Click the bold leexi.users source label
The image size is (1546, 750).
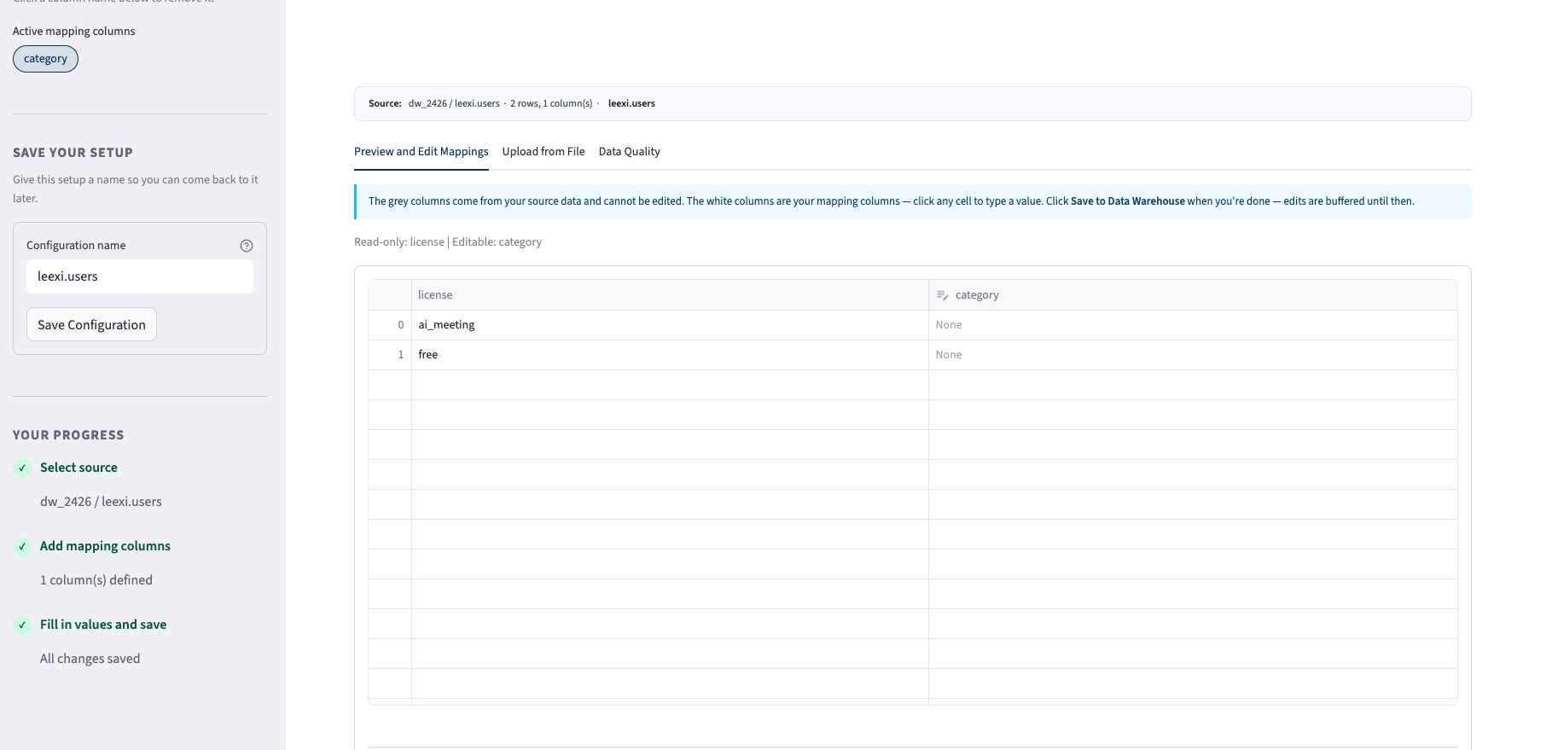pyautogui.click(x=631, y=104)
